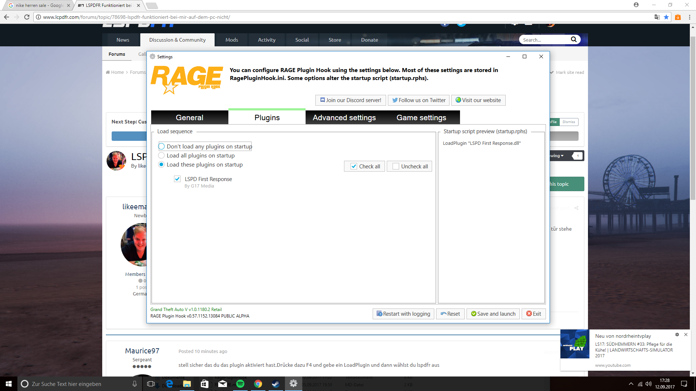Image resolution: width=696 pixels, height=391 pixels.
Task: Uncheck the LSPD First Response plugin checkbox
Action: 177,179
